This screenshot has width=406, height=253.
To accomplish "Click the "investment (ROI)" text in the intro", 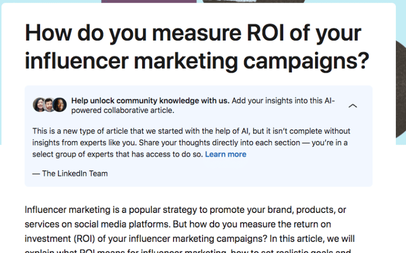I will click(x=56, y=238).
